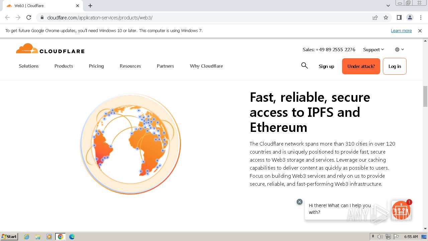Open the Products menu

(64, 66)
